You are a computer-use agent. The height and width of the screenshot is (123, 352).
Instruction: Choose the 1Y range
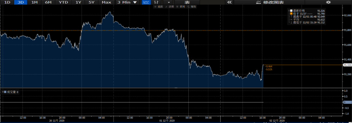pos(79,3)
